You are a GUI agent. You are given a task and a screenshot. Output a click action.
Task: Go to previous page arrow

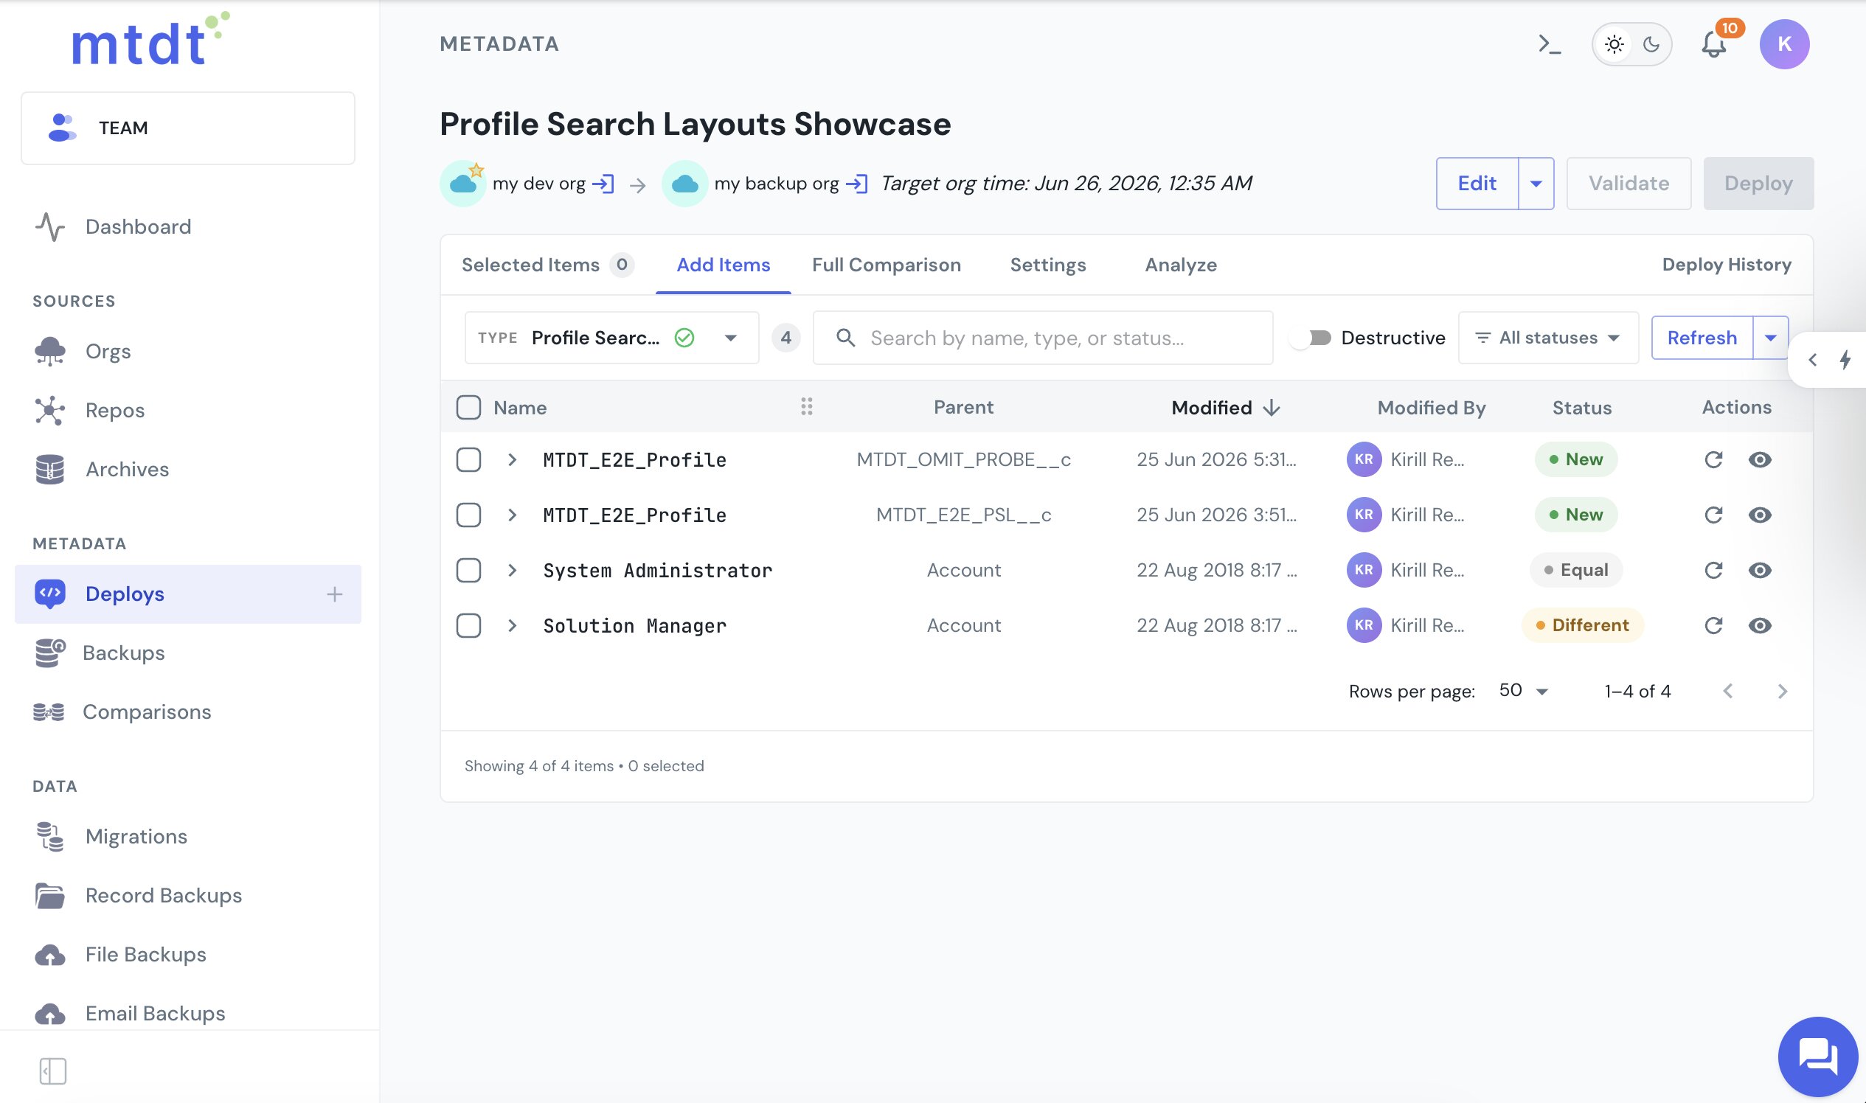tap(1728, 692)
